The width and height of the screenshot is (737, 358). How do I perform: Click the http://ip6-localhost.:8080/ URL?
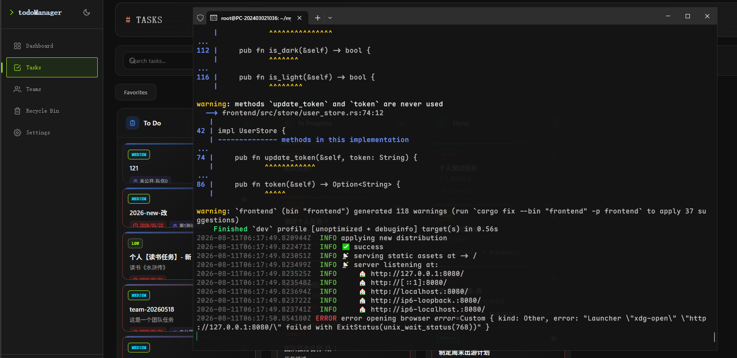tap(428, 310)
